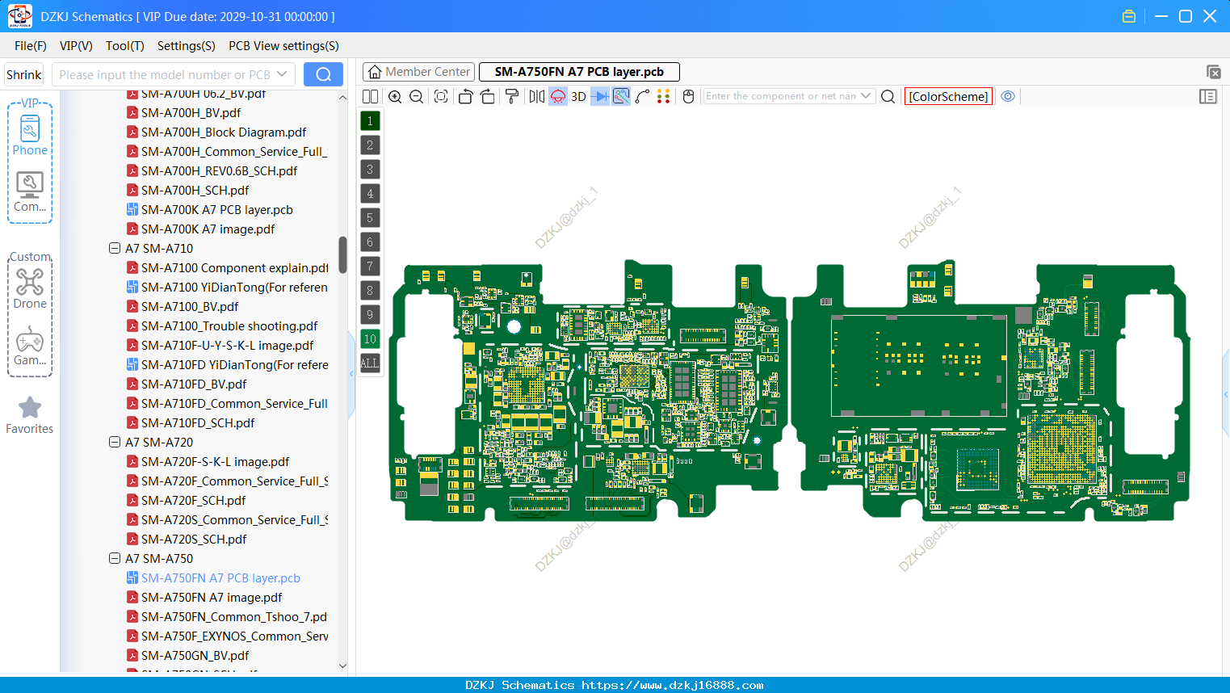Open the component or net name dropdown
1230x693 pixels.
(x=866, y=96)
